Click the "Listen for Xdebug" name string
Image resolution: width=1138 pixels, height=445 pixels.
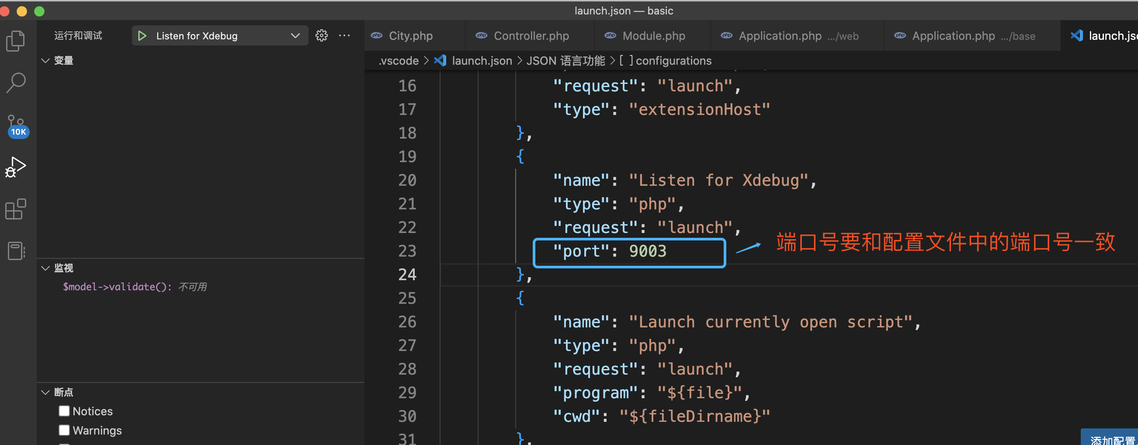pos(718,180)
